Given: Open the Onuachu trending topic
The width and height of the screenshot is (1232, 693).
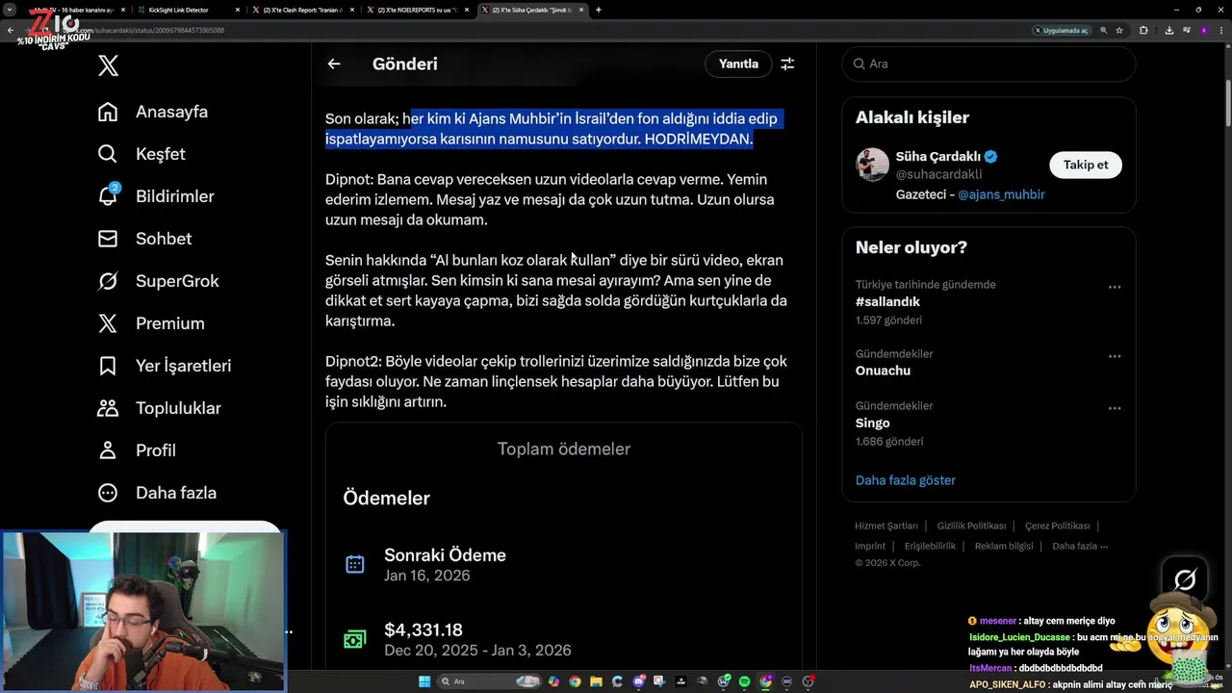Looking at the screenshot, I should (x=883, y=371).
